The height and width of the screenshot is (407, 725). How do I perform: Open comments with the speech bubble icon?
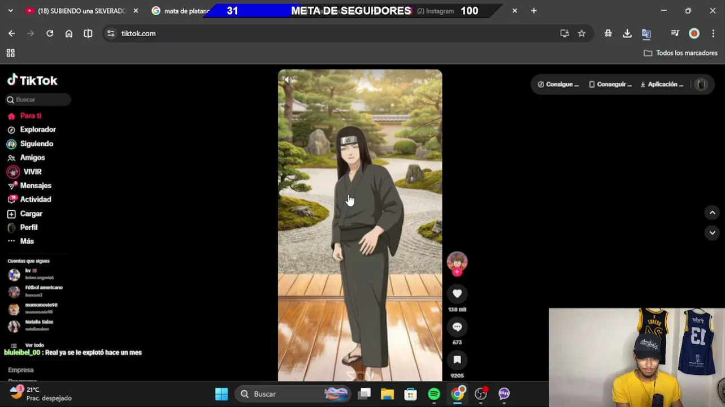(457, 327)
